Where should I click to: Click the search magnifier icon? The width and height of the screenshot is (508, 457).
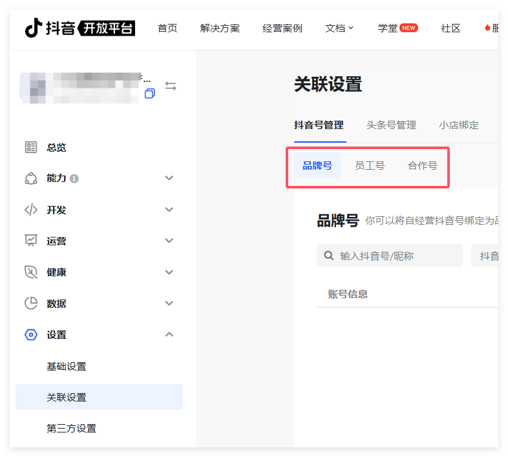[x=329, y=256]
